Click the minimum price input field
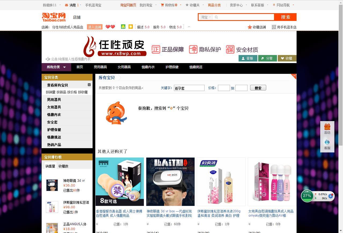 tap(224, 88)
